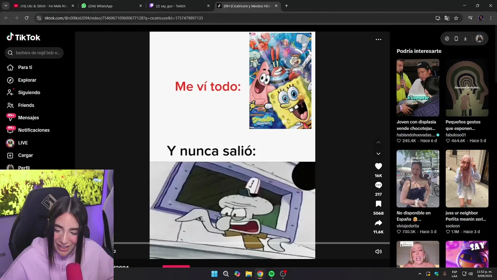497x280 pixels.
Task: Open Windows taskbar search
Action: pyautogui.click(x=226, y=274)
